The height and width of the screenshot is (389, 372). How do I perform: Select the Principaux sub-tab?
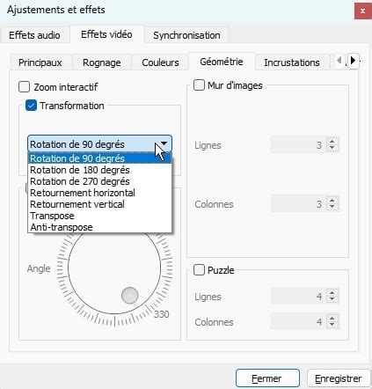pos(40,62)
